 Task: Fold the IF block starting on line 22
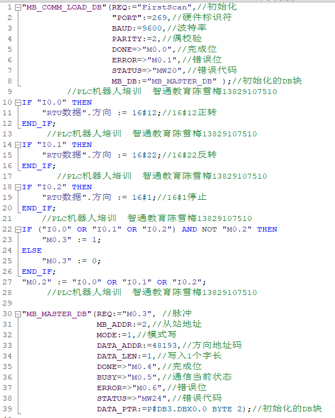pyautogui.click(x=18, y=229)
